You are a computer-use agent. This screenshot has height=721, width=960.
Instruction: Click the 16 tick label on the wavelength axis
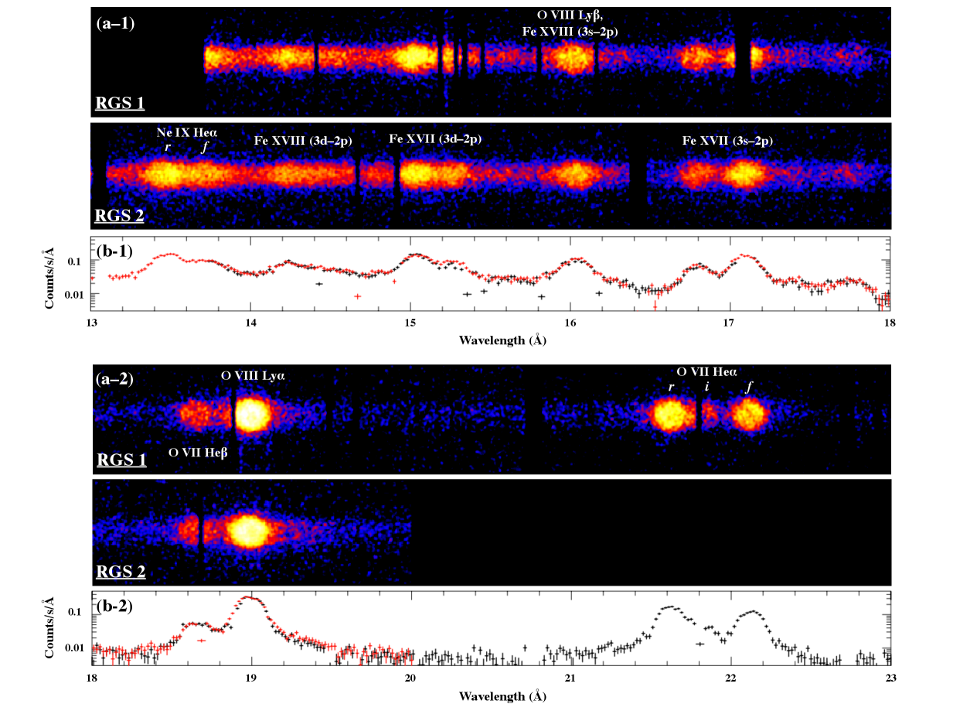click(x=570, y=321)
